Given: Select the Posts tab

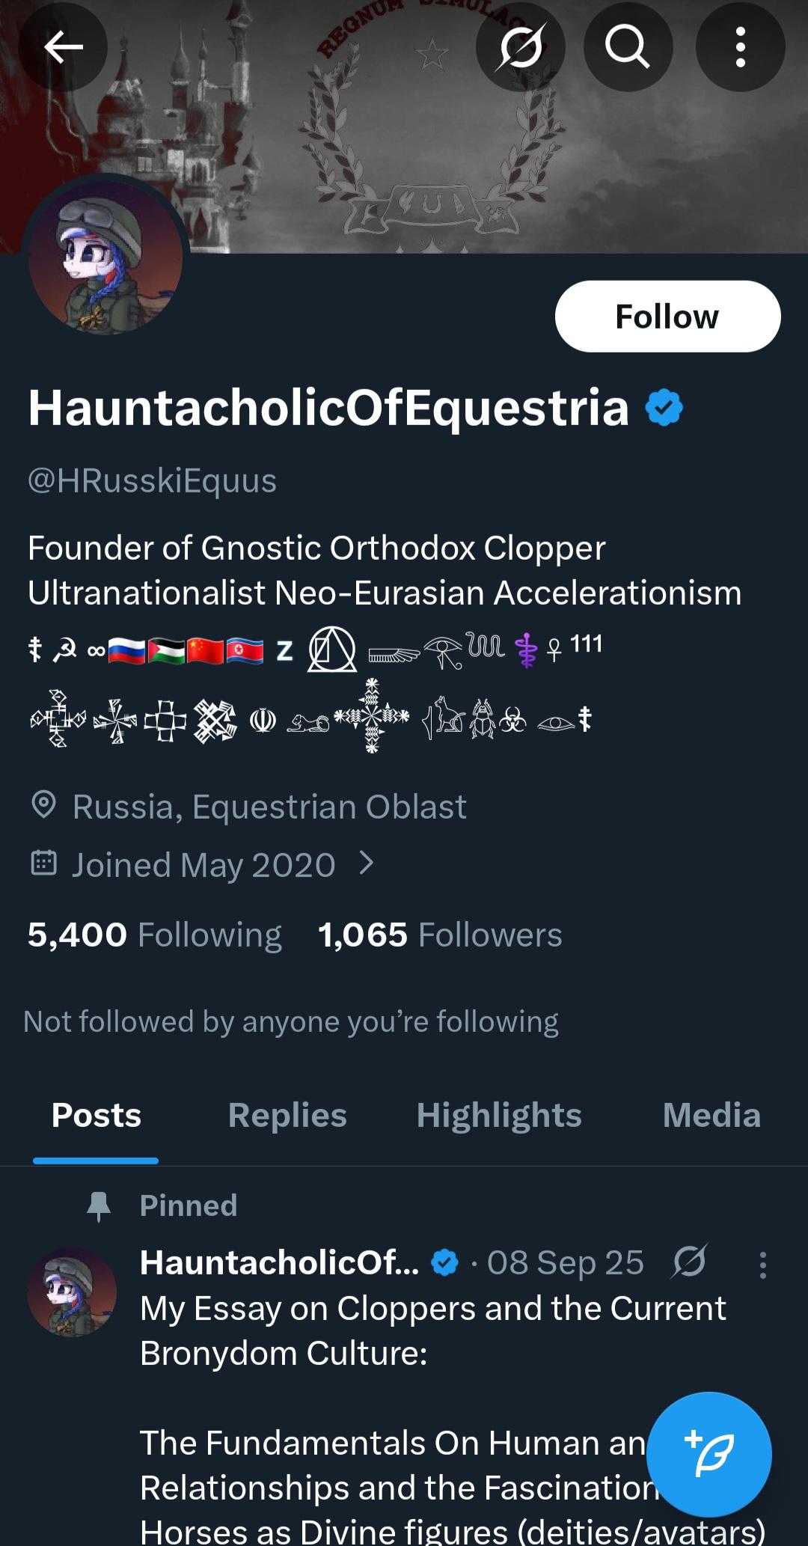Looking at the screenshot, I should pos(96,1115).
